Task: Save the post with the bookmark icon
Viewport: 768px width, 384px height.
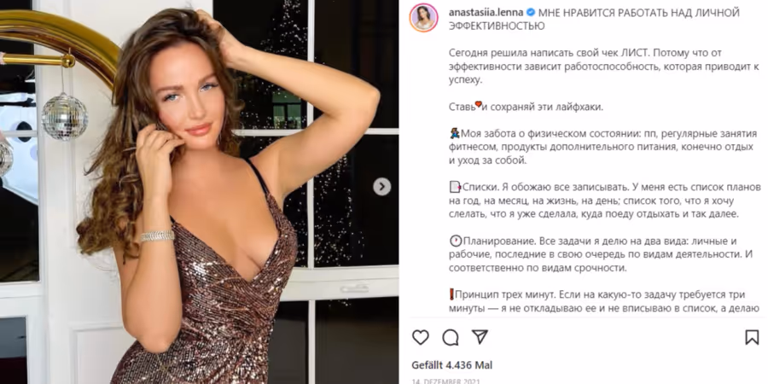Action: pos(752,337)
